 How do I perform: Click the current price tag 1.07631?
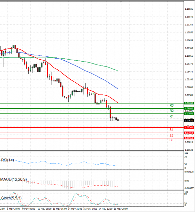(x=189, y=121)
